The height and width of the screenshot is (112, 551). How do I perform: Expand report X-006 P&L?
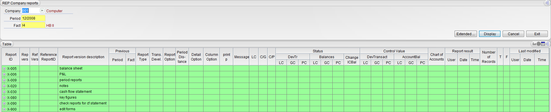pos(4,74)
